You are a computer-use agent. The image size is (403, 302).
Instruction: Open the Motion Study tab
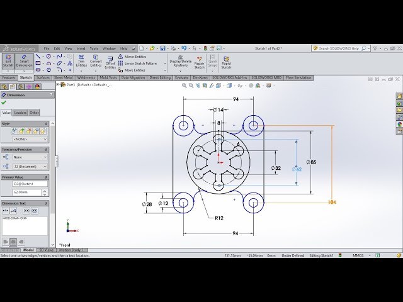point(71,250)
